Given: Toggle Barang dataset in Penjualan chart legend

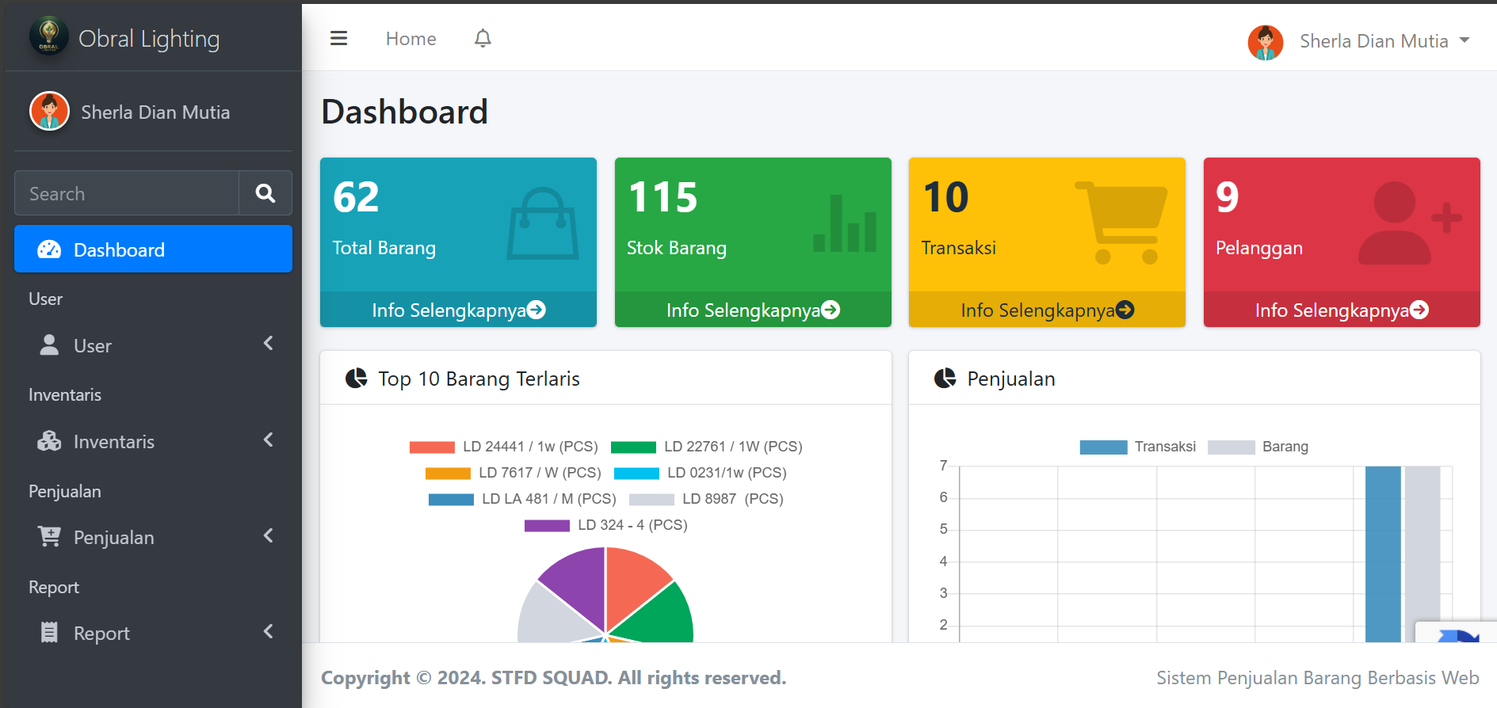Looking at the screenshot, I should coord(1258,447).
